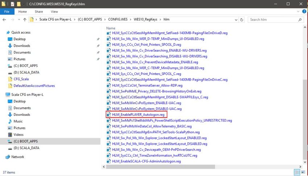Click the Forward navigation arrow
This screenshot has width=308, height=176.
[12, 20]
